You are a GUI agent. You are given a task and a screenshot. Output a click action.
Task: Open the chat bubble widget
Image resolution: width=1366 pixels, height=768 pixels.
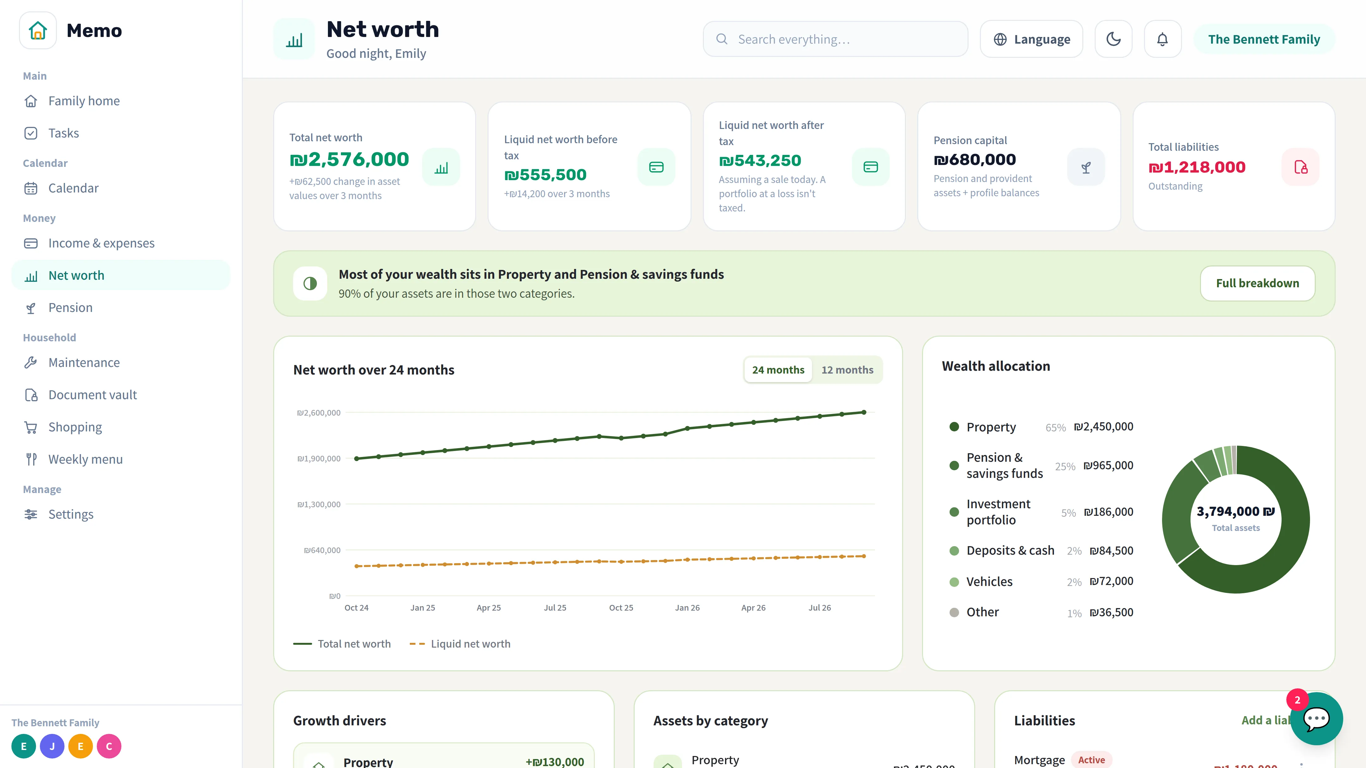coord(1316,719)
